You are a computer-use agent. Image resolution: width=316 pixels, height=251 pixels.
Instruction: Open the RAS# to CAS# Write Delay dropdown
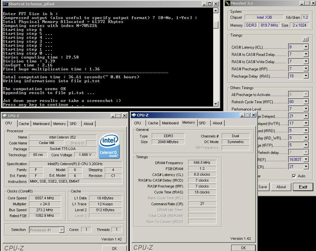[x=306, y=62]
